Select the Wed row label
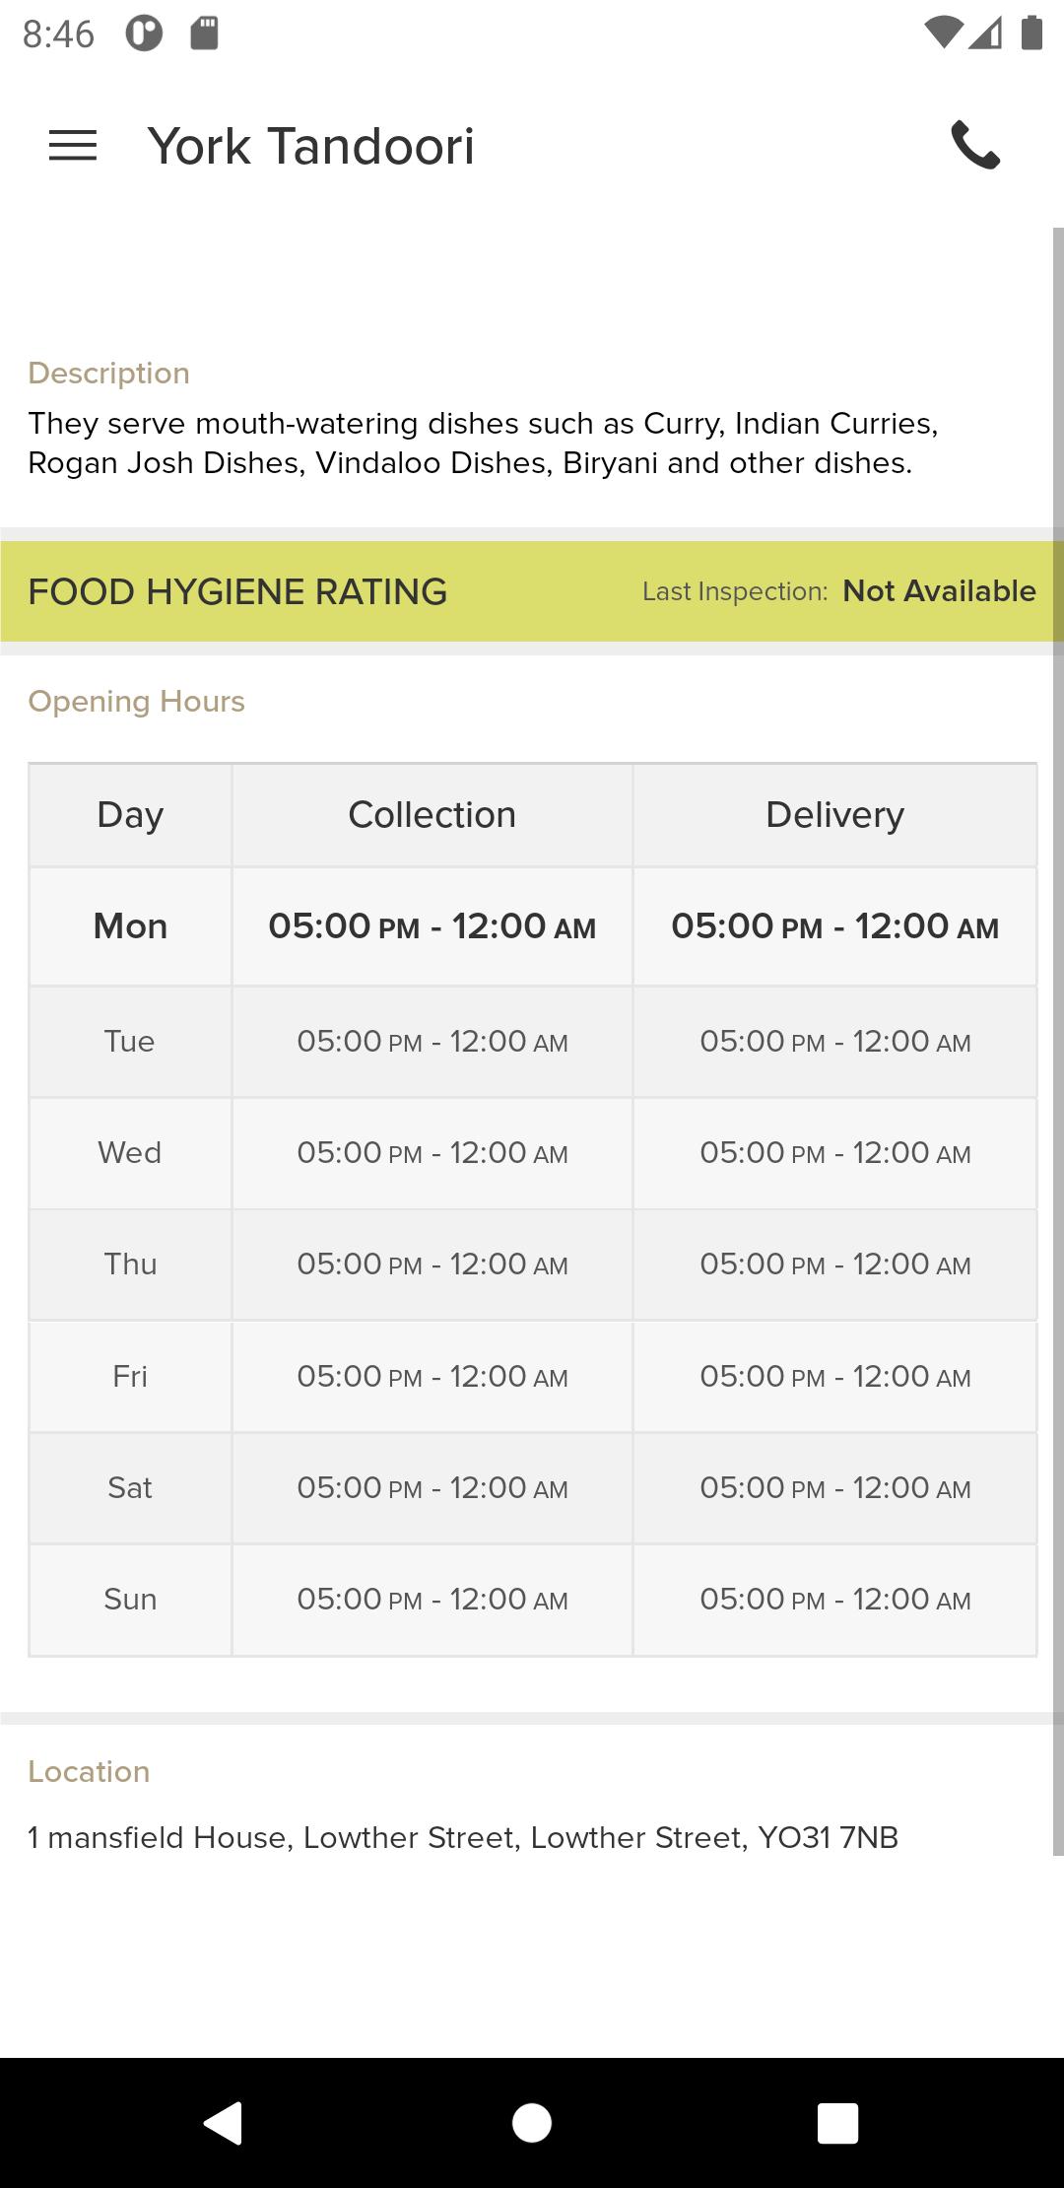 coord(130,1153)
